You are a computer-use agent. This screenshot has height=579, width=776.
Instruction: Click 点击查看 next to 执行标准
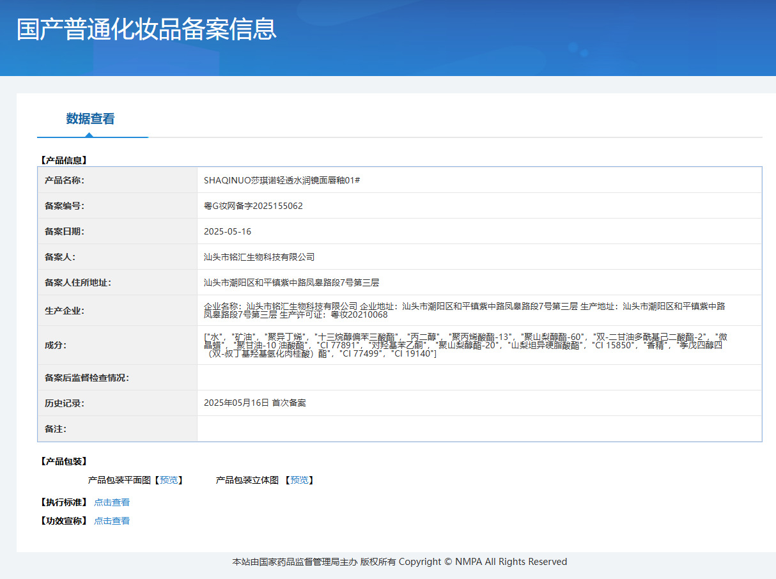pos(112,502)
